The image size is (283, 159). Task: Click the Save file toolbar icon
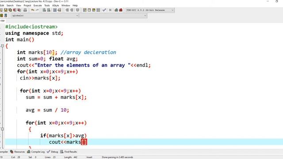tap(6, 10)
